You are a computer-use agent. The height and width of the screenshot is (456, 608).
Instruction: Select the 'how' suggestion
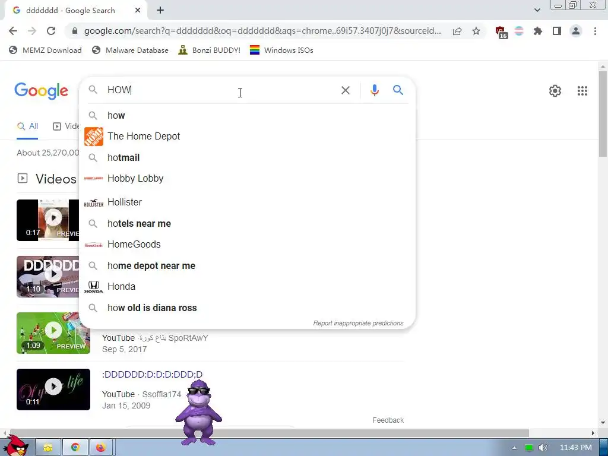[247, 116]
